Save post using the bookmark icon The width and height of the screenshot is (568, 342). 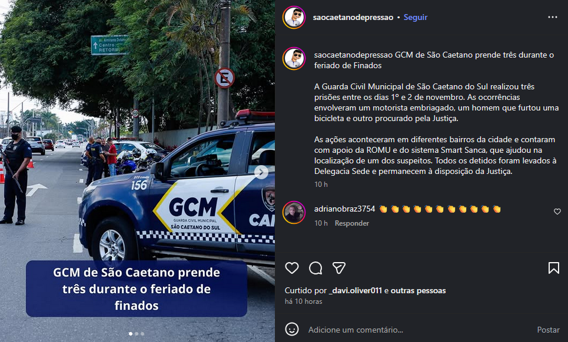553,268
